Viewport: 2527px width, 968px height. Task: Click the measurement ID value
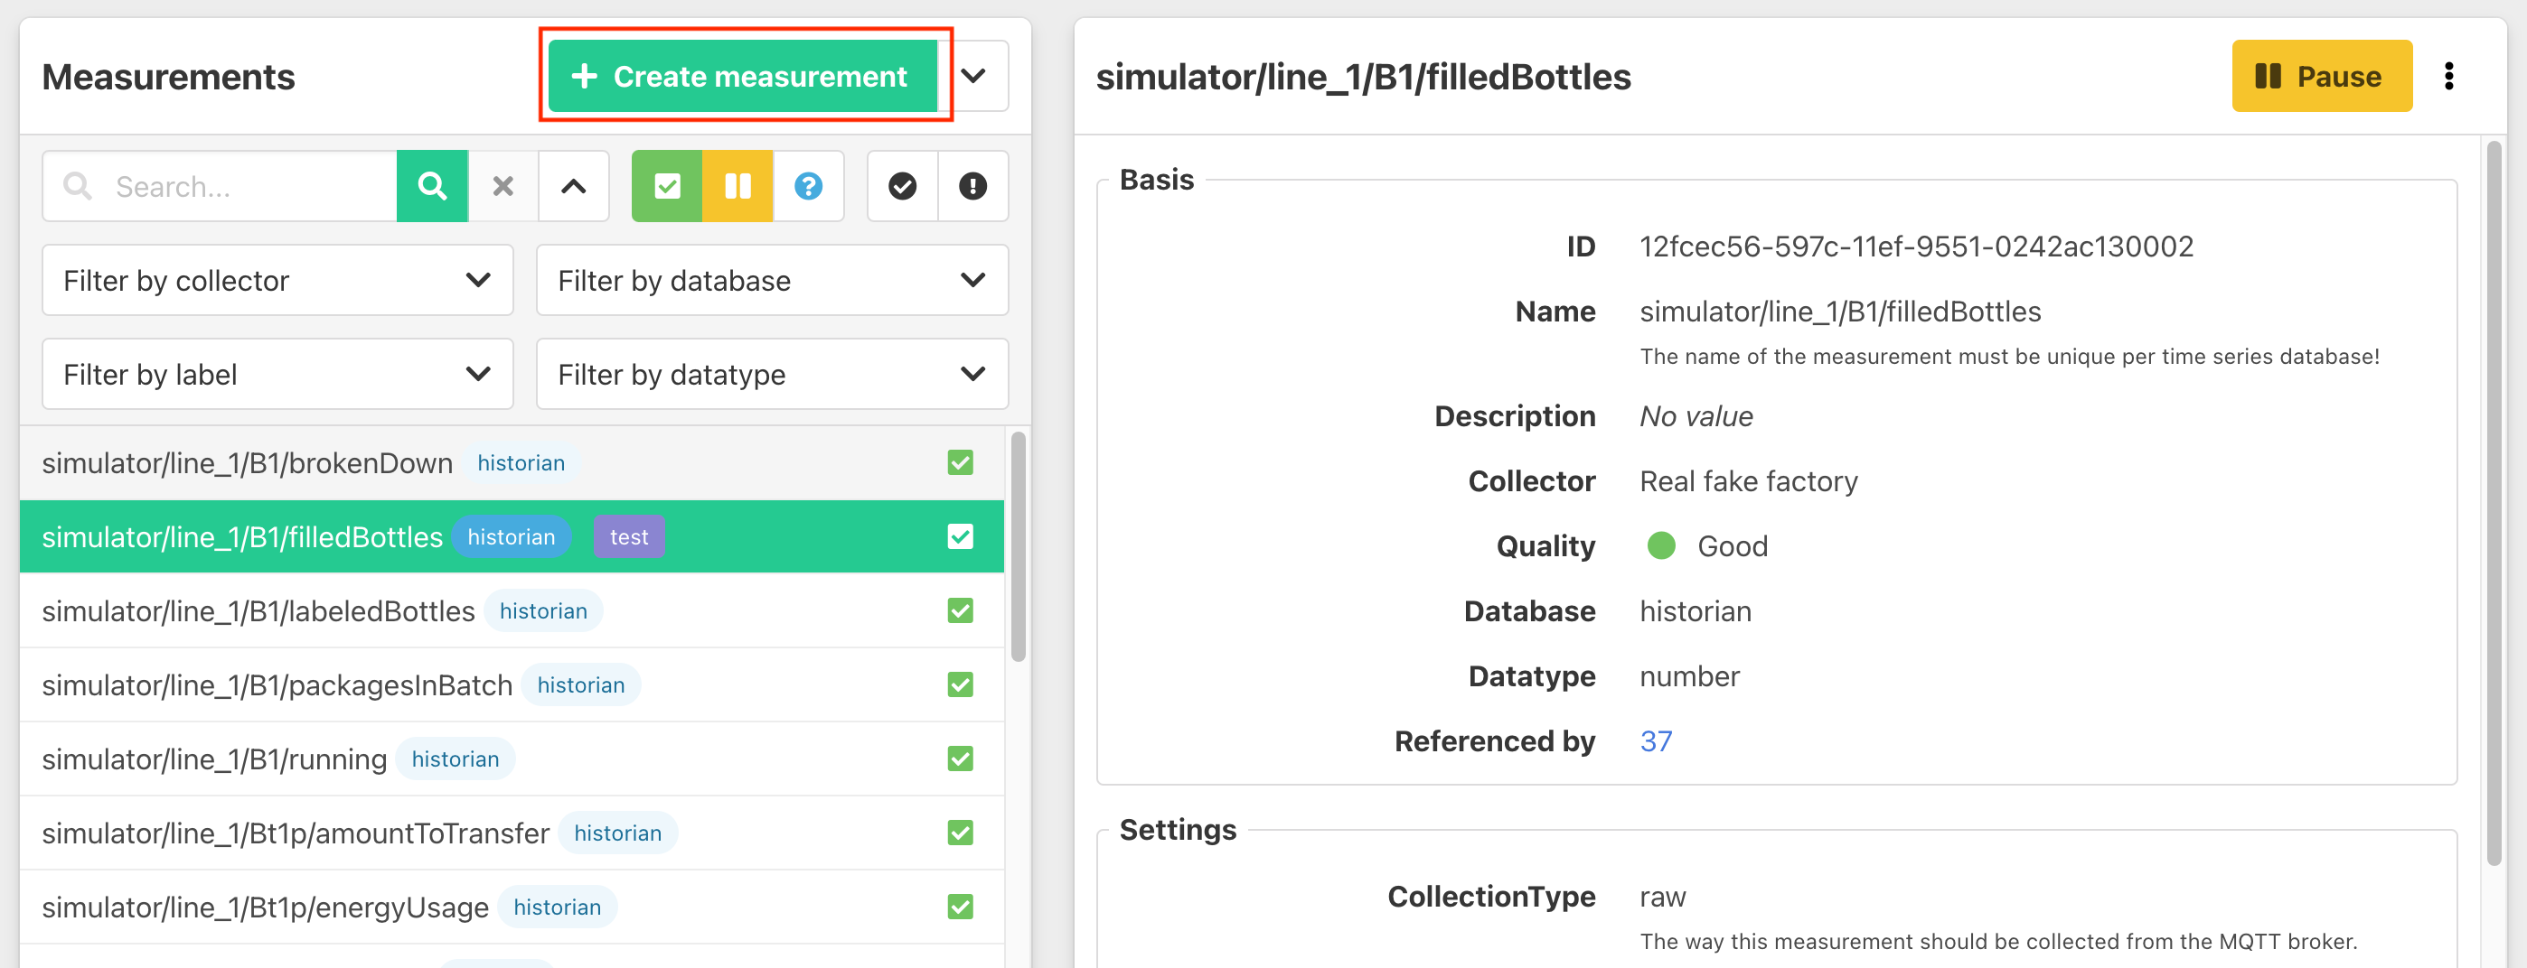(1916, 246)
